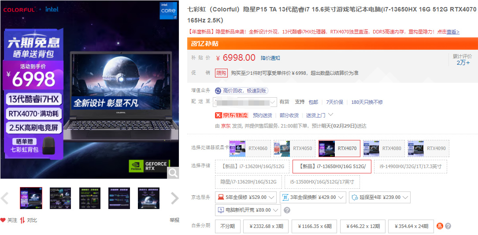478x235 pixels.
Task: Select the RTX4080 graphics option
Action: tap(384, 149)
